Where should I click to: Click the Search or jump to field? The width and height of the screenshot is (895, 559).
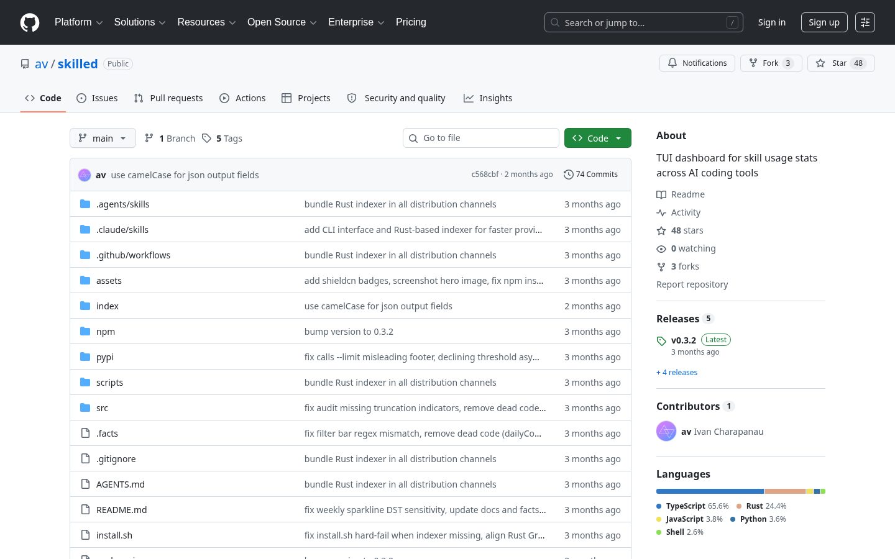[644, 22]
